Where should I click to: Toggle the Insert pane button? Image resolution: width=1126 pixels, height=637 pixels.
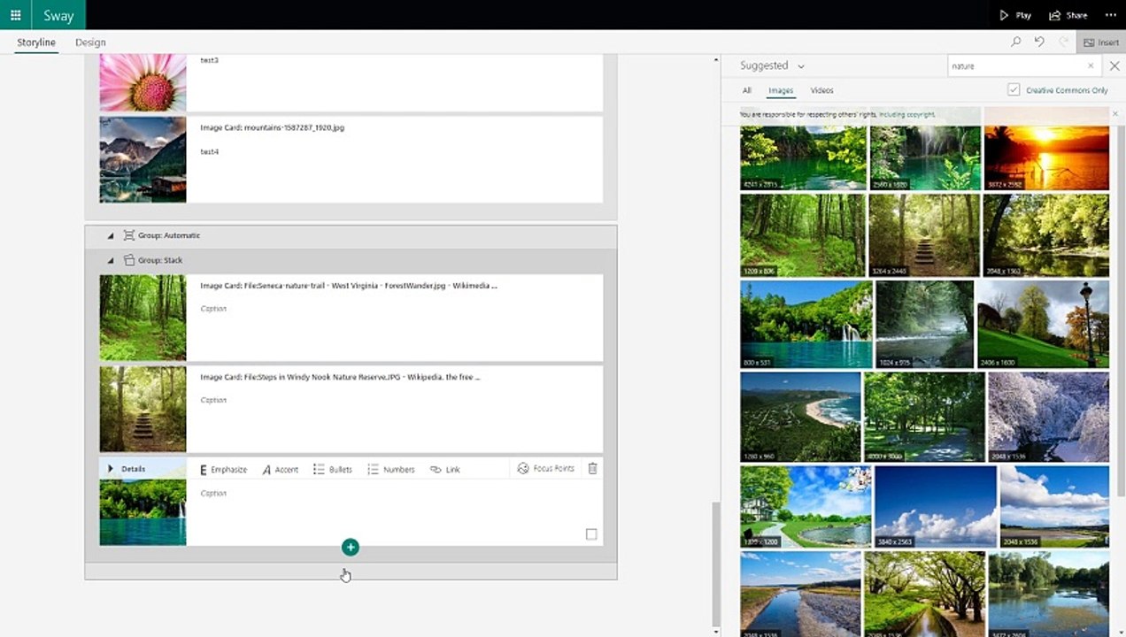[x=1101, y=42]
